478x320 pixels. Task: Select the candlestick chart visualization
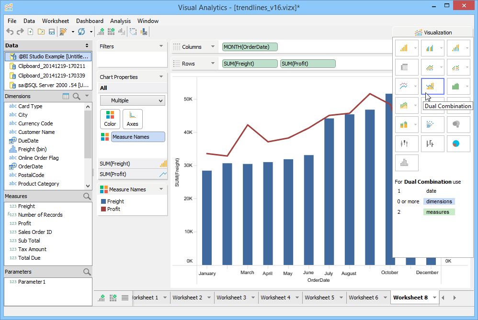[407, 143]
